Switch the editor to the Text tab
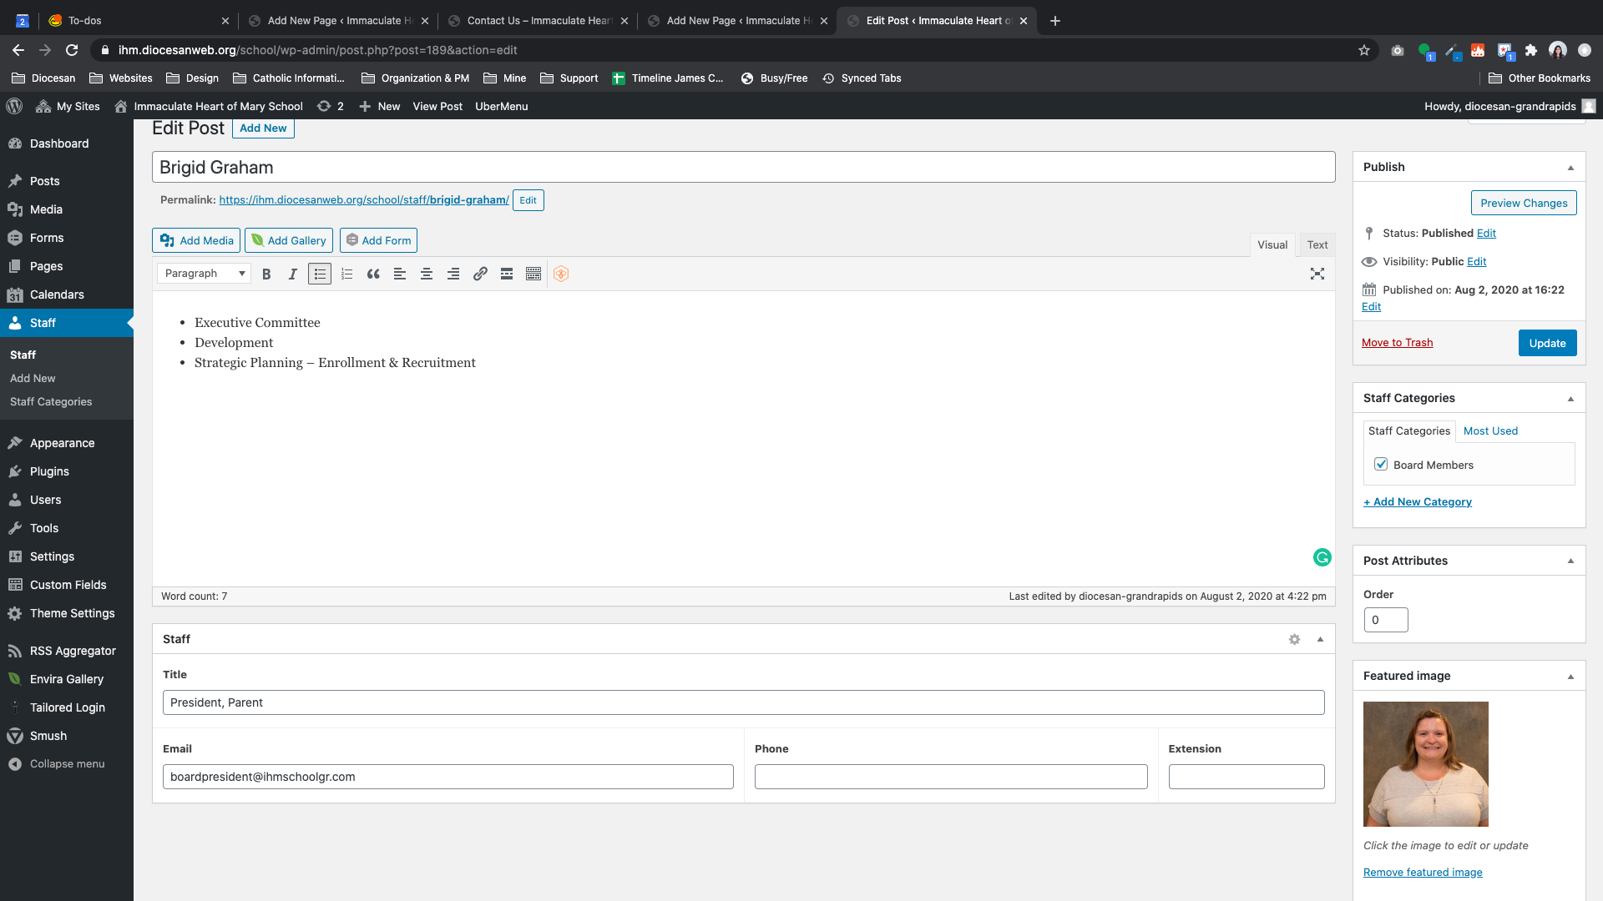This screenshot has height=901, width=1603. tap(1317, 244)
